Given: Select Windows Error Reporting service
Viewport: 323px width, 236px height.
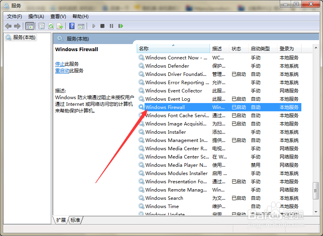Looking at the screenshot, I should [219, 82].
